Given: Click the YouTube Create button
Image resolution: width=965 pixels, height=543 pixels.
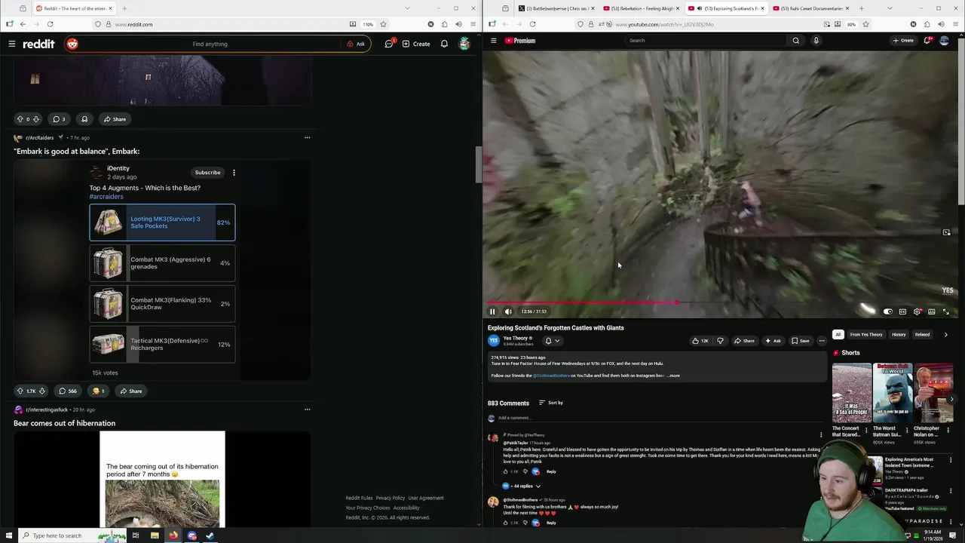Looking at the screenshot, I should click(902, 41).
